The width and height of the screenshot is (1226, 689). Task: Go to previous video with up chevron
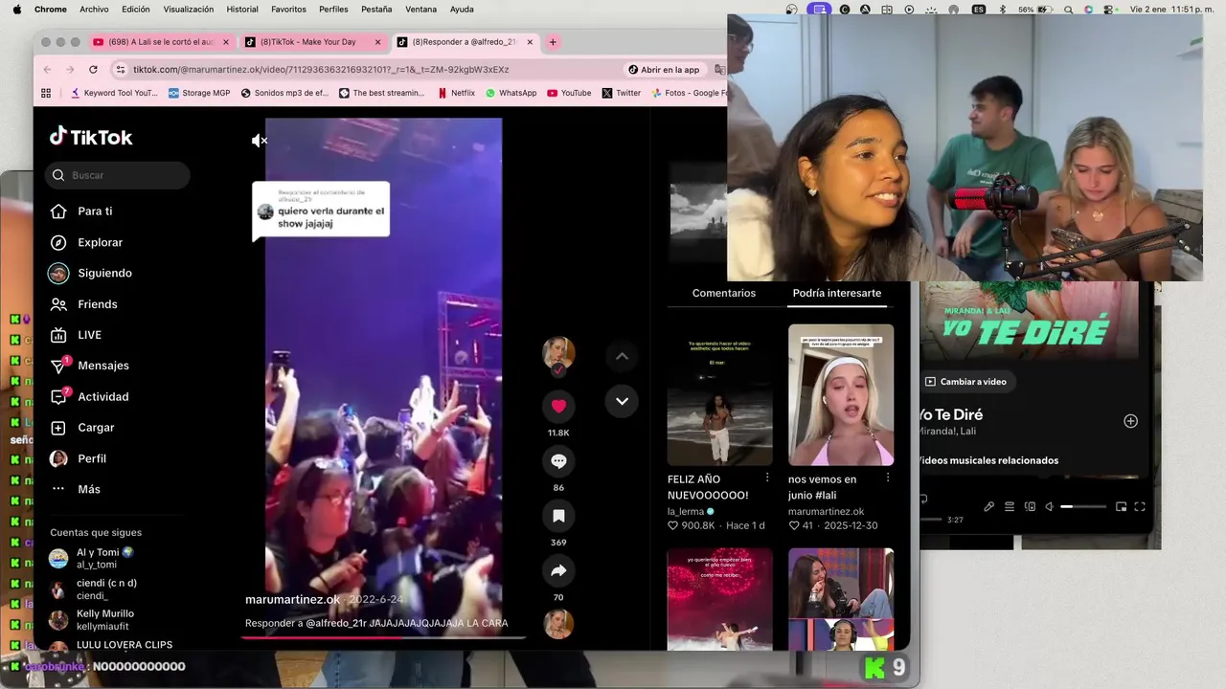[622, 356]
